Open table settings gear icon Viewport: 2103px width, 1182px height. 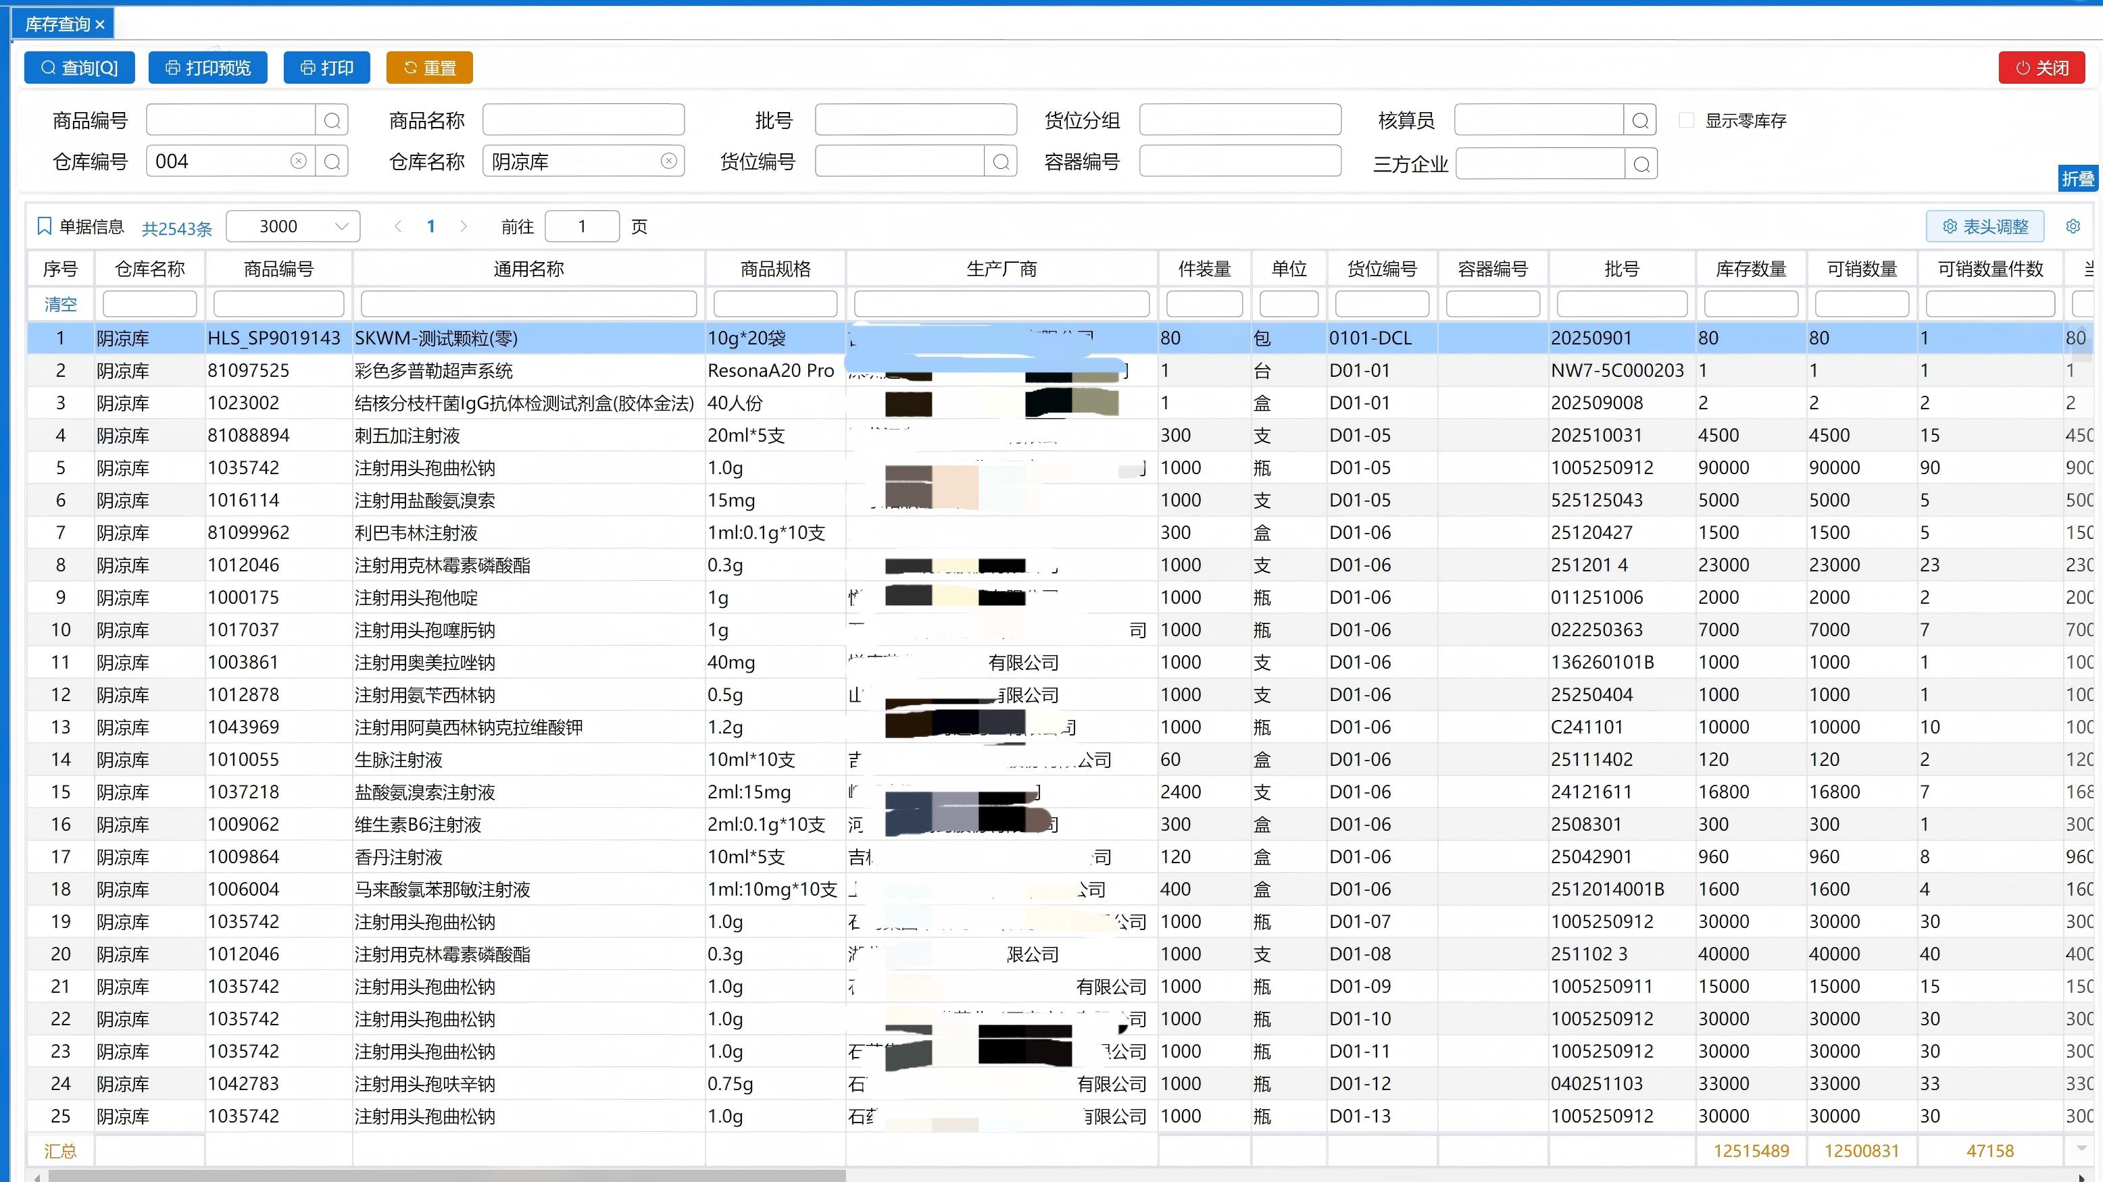point(2073,226)
